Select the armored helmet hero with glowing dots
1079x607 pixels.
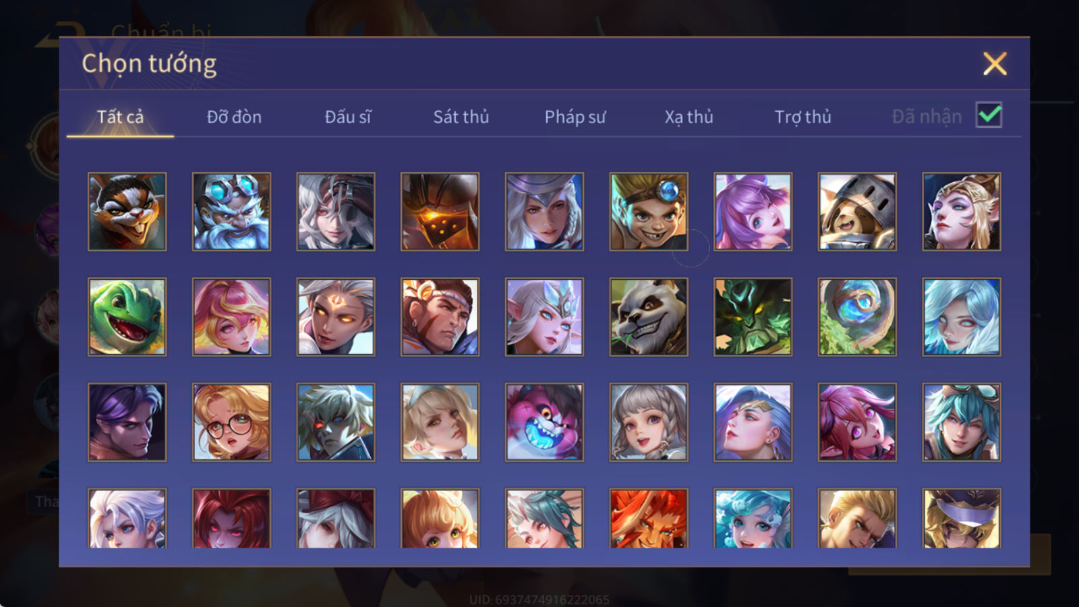[x=440, y=212]
